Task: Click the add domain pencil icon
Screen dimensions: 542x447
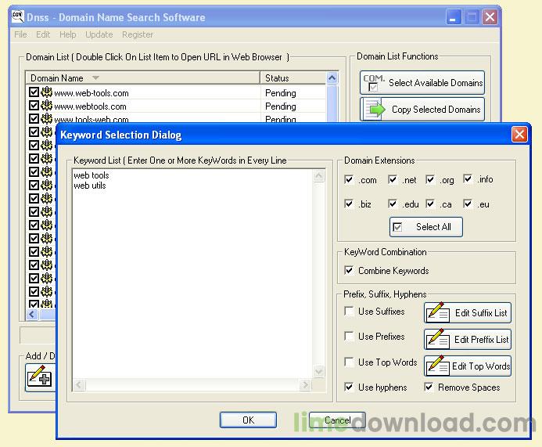Action: point(39,378)
